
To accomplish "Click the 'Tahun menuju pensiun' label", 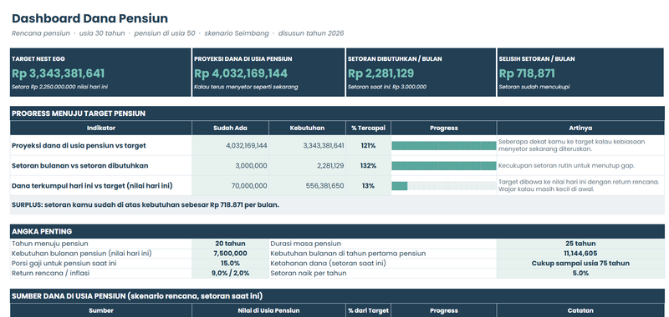I will pos(50,244).
